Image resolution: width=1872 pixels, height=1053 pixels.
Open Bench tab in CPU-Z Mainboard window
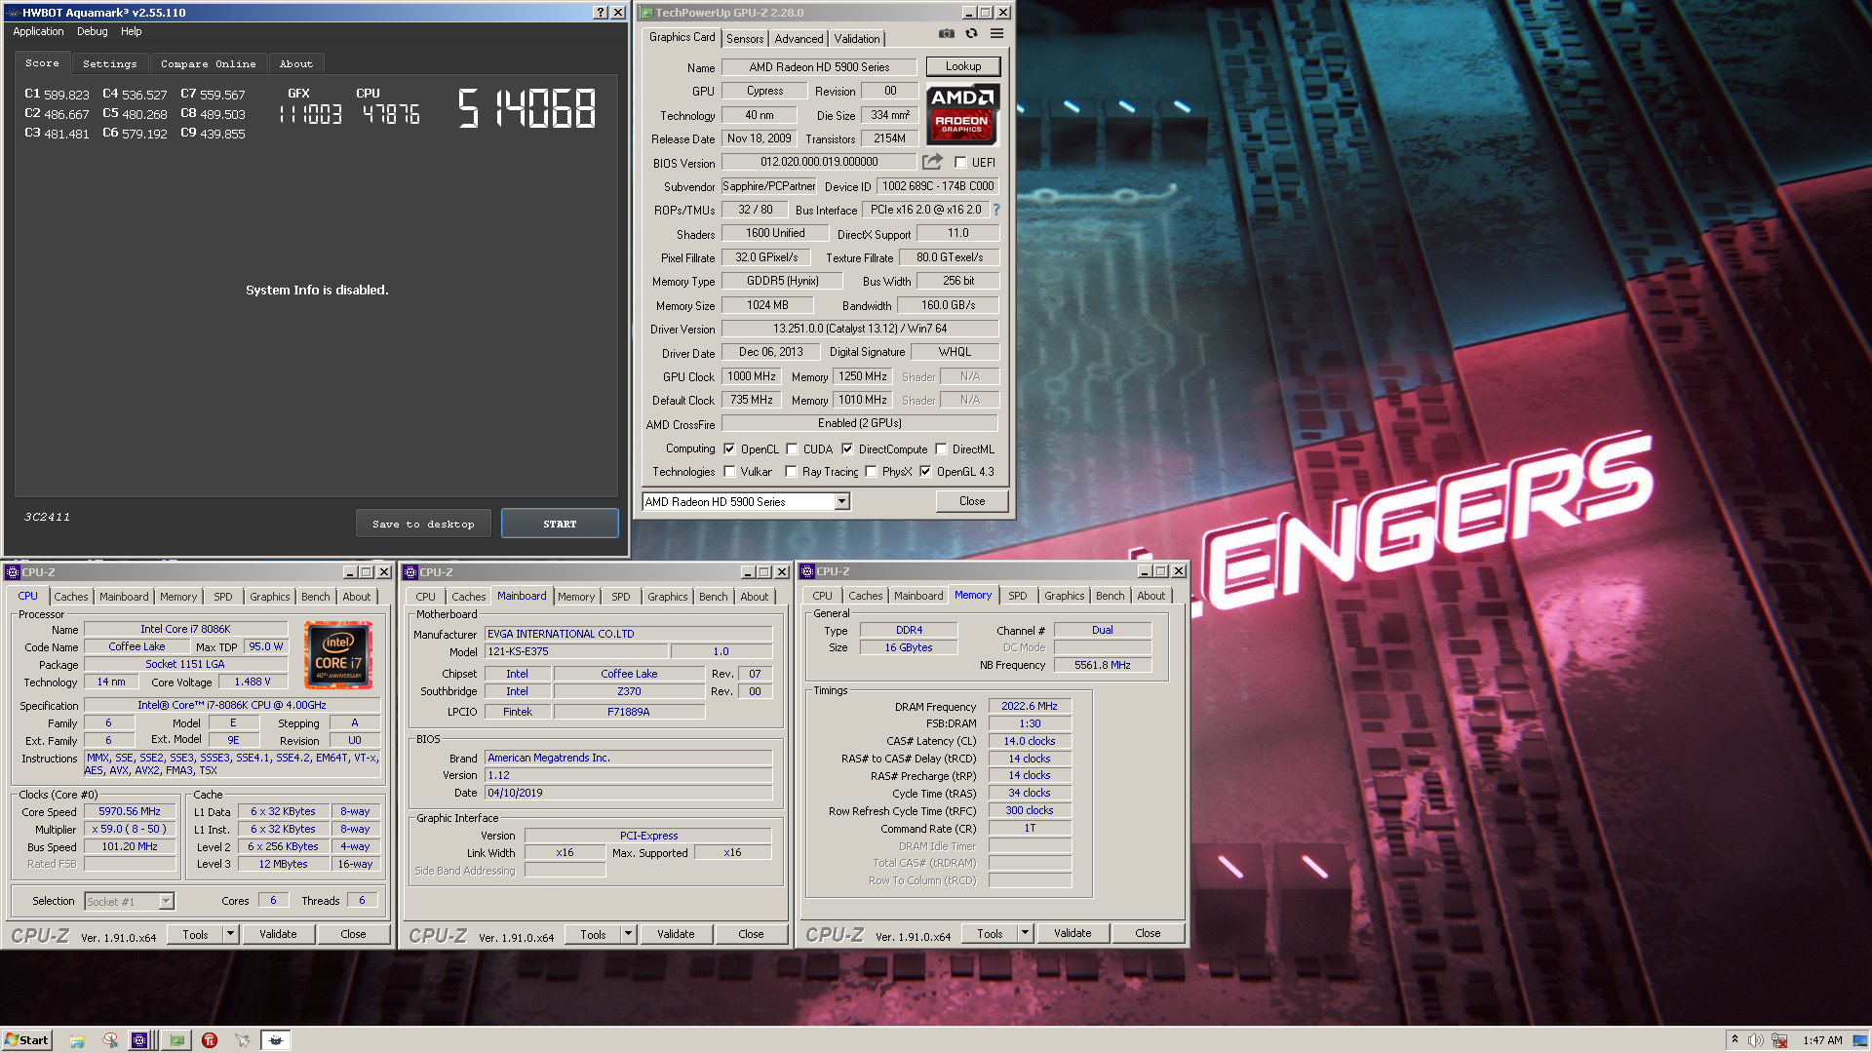(713, 597)
